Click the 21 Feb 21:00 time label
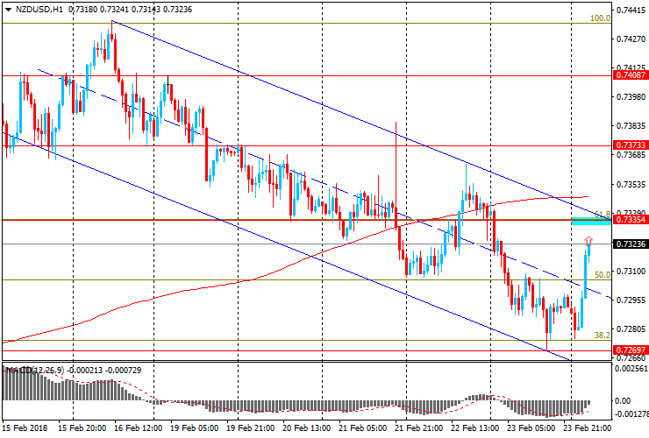 click(x=419, y=427)
